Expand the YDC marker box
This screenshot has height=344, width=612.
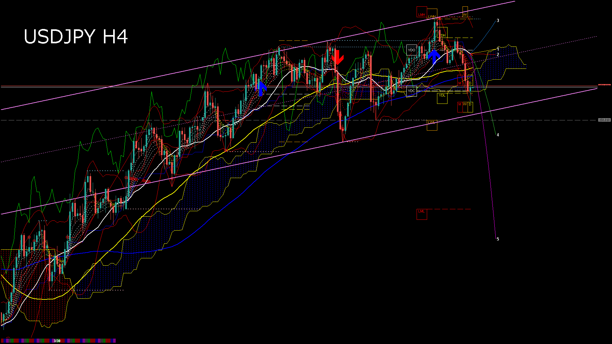click(412, 91)
